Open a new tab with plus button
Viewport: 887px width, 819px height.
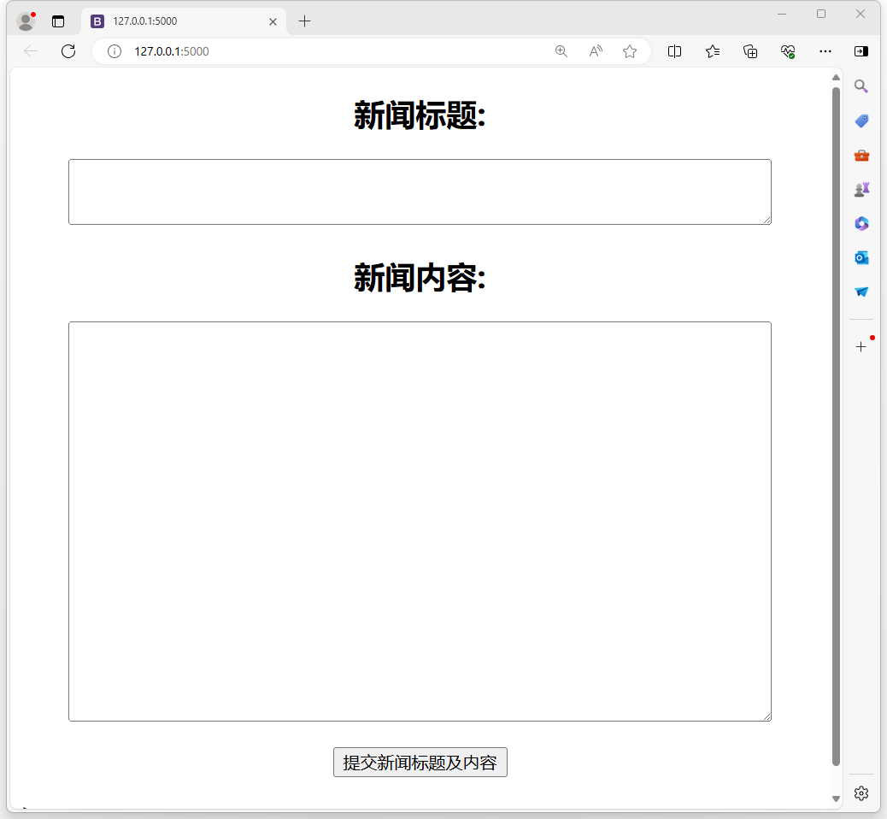(x=305, y=21)
